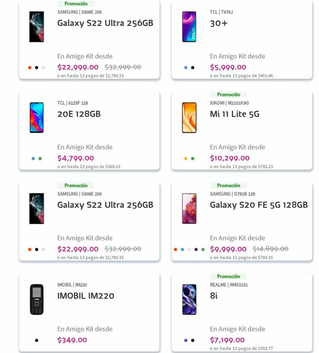Choose purple color for the Realme 8i
This screenshot has height=353, width=319.
(186, 340)
